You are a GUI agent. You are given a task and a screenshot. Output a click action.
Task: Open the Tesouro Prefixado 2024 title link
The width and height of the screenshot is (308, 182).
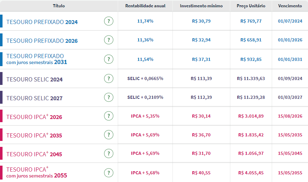pyautogui.click(x=42, y=22)
